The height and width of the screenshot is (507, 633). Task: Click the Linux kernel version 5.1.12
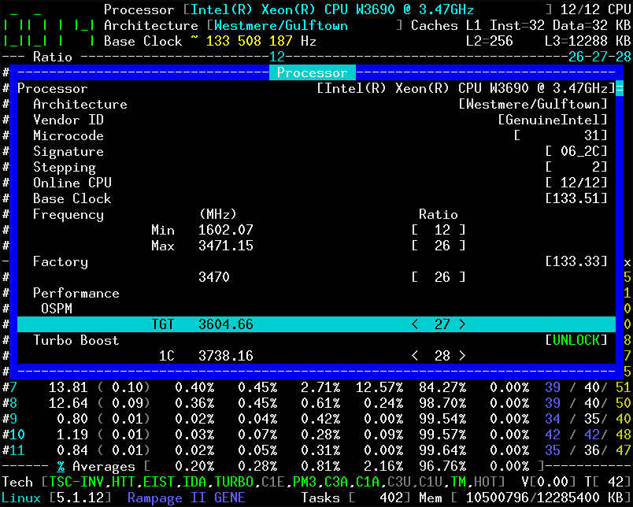click(80, 498)
